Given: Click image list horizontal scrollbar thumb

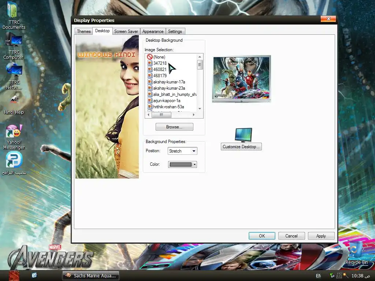Looking at the screenshot, I should tap(161, 115).
